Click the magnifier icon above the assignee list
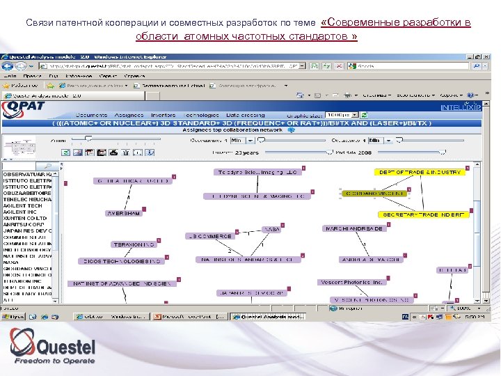The height and width of the screenshot is (376, 501). pyautogui.click(x=47, y=166)
